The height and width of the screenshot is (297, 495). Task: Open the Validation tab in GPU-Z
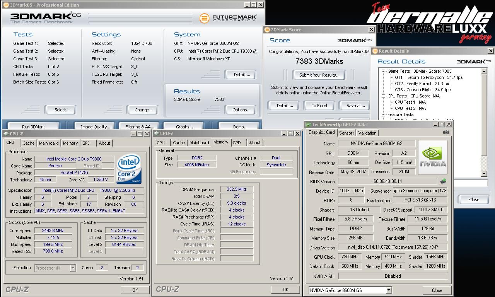(x=367, y=133)
